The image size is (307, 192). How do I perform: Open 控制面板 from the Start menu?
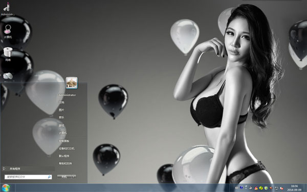point(64,141)
